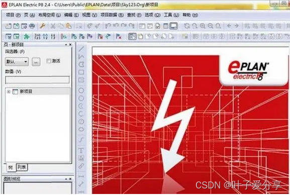Viewport: 290px width, 195px height.
Task: Click the undo arrow icon
Action: coord(116,26)
